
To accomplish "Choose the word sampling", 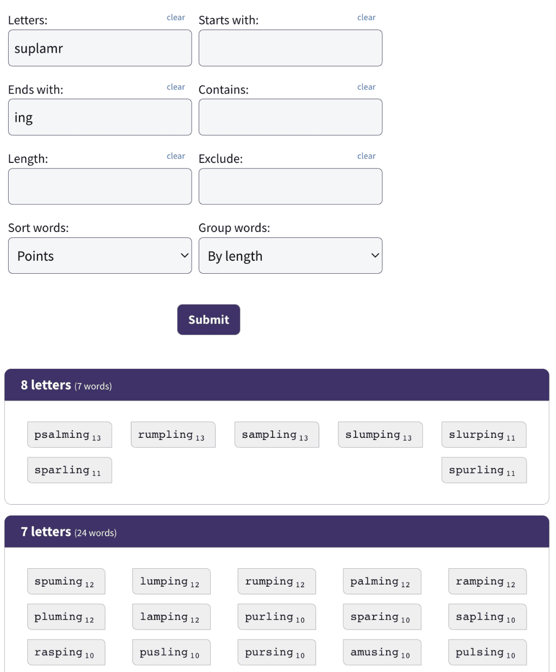I will (x=276, y=435).
